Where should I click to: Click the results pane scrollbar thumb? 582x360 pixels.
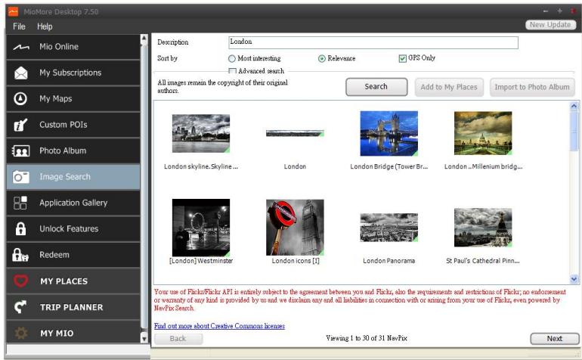pyautogui.click(x=574, y=131)
